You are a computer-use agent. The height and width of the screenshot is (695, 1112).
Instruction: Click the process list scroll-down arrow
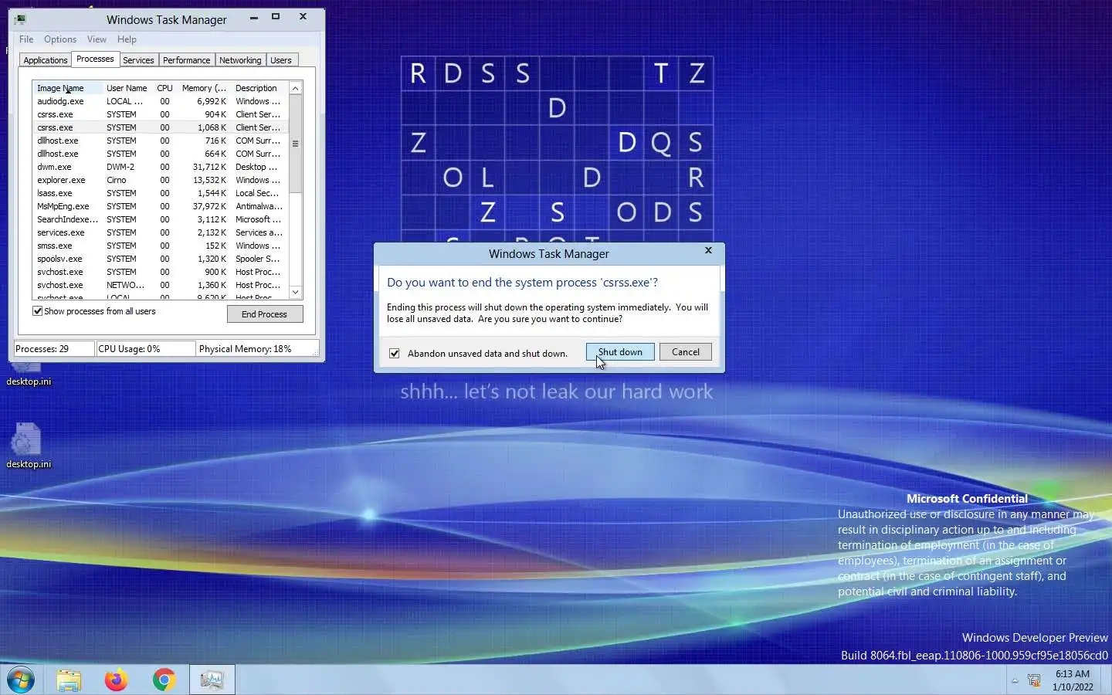[295, 292]
